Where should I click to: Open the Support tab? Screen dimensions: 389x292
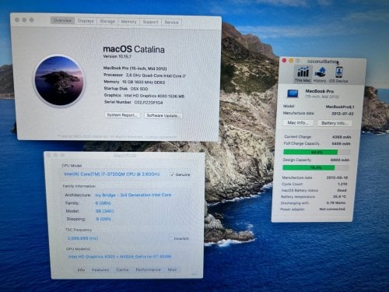click(150, 22)
